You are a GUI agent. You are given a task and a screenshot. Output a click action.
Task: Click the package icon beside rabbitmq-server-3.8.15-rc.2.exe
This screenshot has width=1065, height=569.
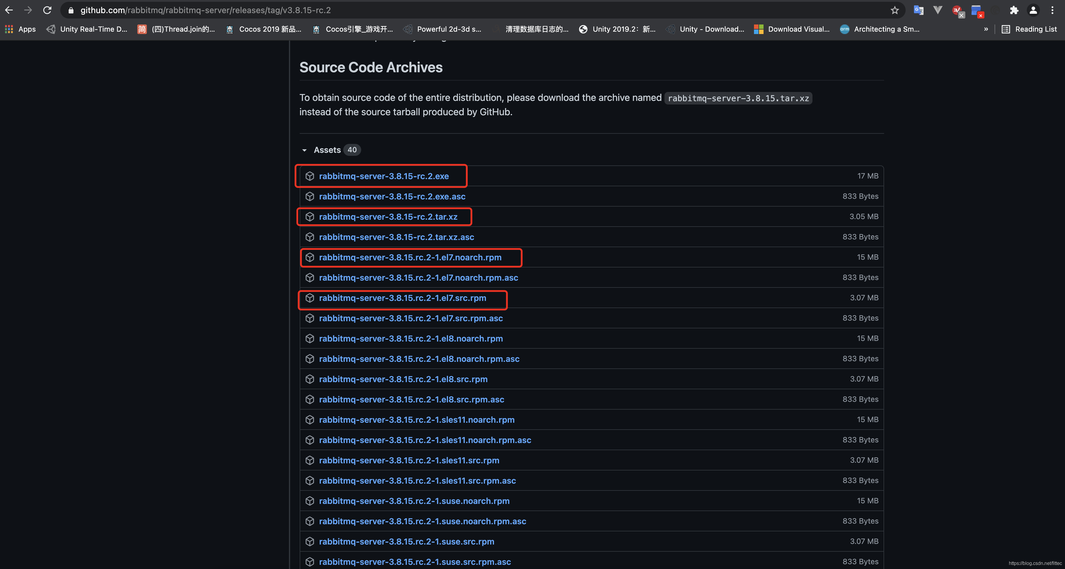click(310, 176)
